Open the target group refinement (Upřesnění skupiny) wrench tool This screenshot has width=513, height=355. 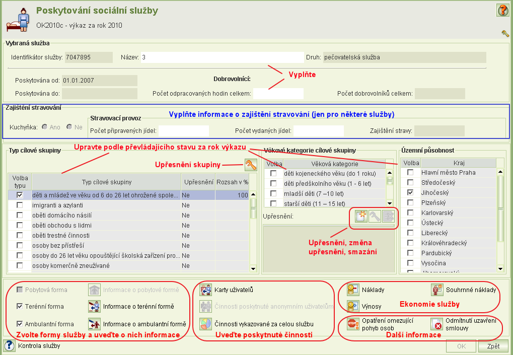tap(251, 165)
